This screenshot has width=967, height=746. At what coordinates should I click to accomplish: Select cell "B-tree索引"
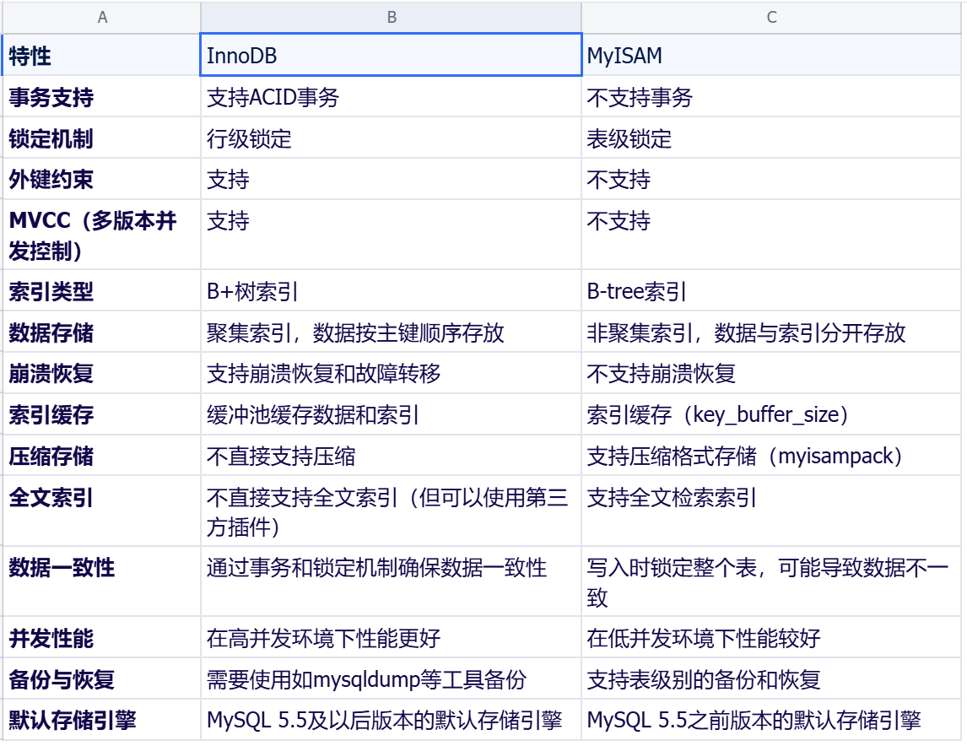(x=771, y=291)
